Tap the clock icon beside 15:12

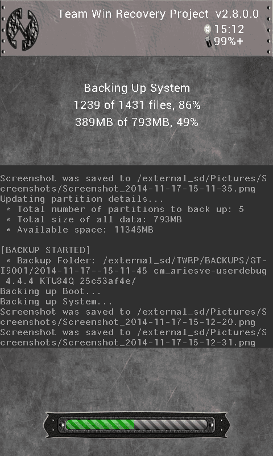208,29
